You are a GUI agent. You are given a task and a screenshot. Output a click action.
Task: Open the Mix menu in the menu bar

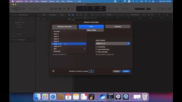58,1
